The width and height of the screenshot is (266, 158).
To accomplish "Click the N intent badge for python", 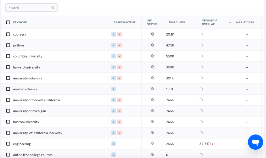I will click(x=119, y=45).
